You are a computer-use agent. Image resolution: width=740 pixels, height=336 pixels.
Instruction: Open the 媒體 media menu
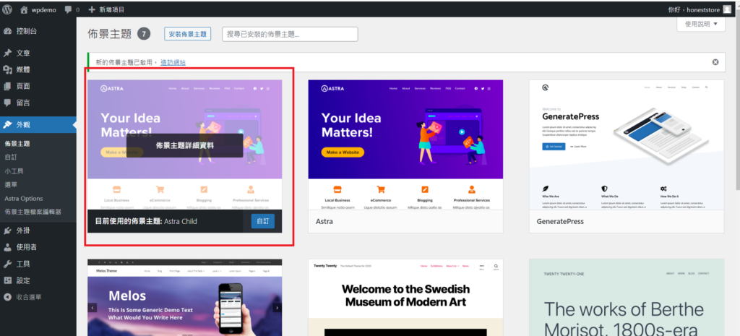[x=23, y=69]
